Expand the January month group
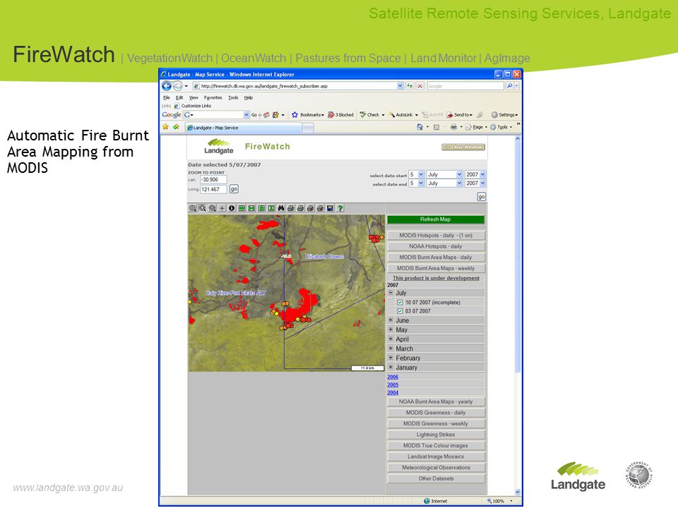Image resolution: width=678 pixels, height=508 pixels. pyautogui.click(x=391, y=367)
